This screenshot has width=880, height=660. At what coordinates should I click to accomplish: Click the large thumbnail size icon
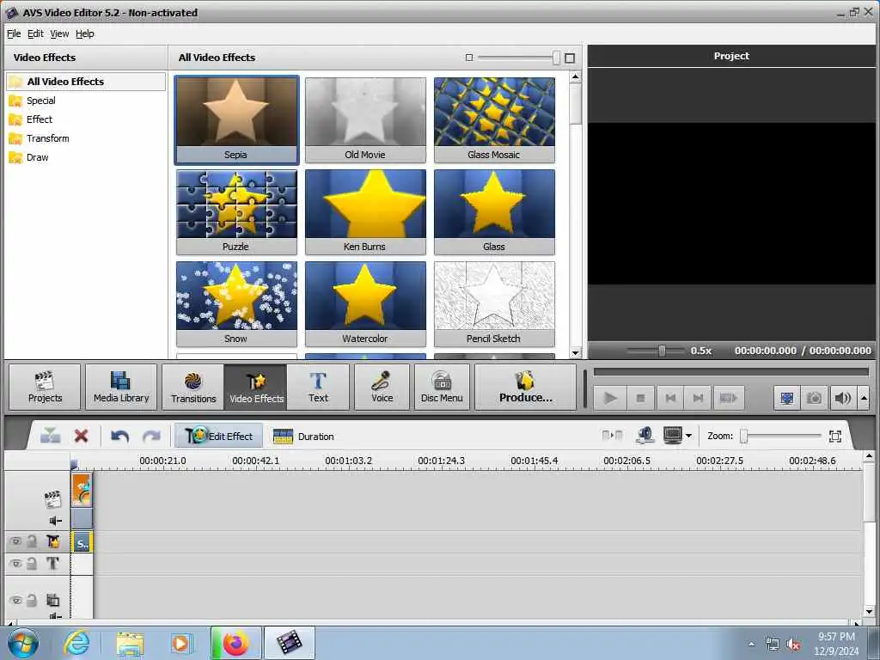[x=570, y=58]
